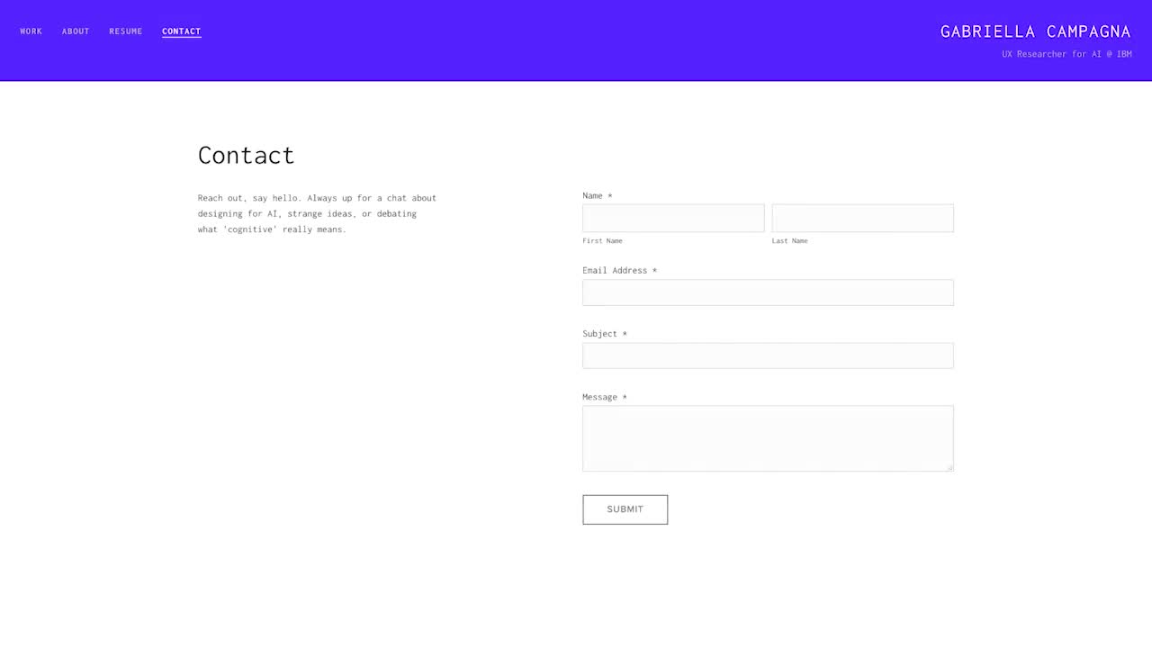Viewport: 1152px width, 648px height.
Task: Click the First Name caption text
Action: click(x=602, y=241)
